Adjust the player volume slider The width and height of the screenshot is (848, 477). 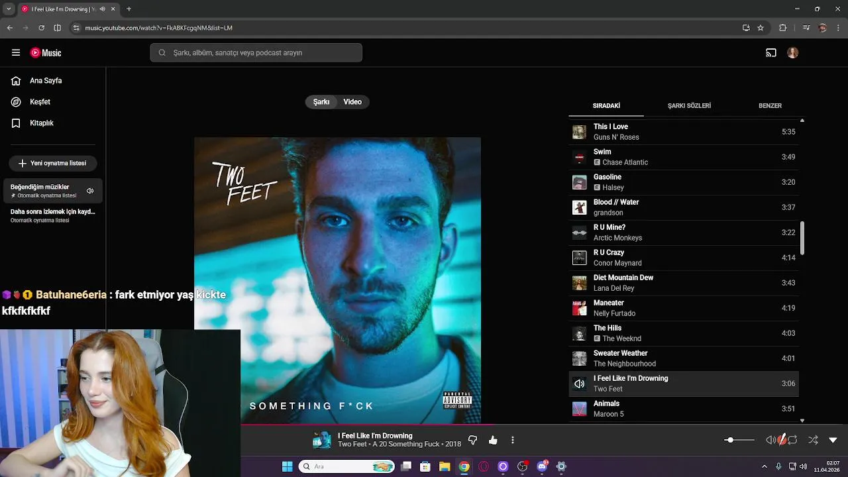739,440
